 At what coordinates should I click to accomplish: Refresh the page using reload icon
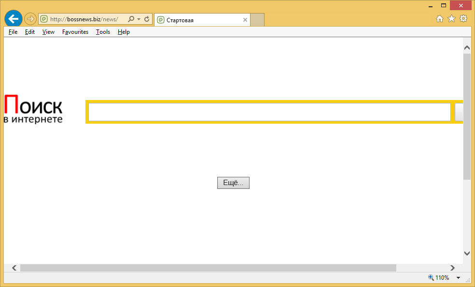(147, 19)
